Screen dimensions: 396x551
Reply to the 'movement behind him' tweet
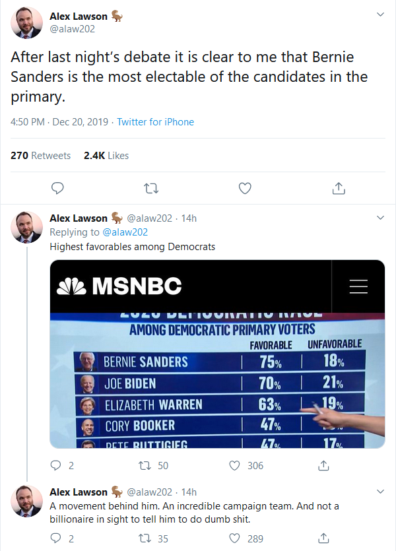click(x=55, y=538)
